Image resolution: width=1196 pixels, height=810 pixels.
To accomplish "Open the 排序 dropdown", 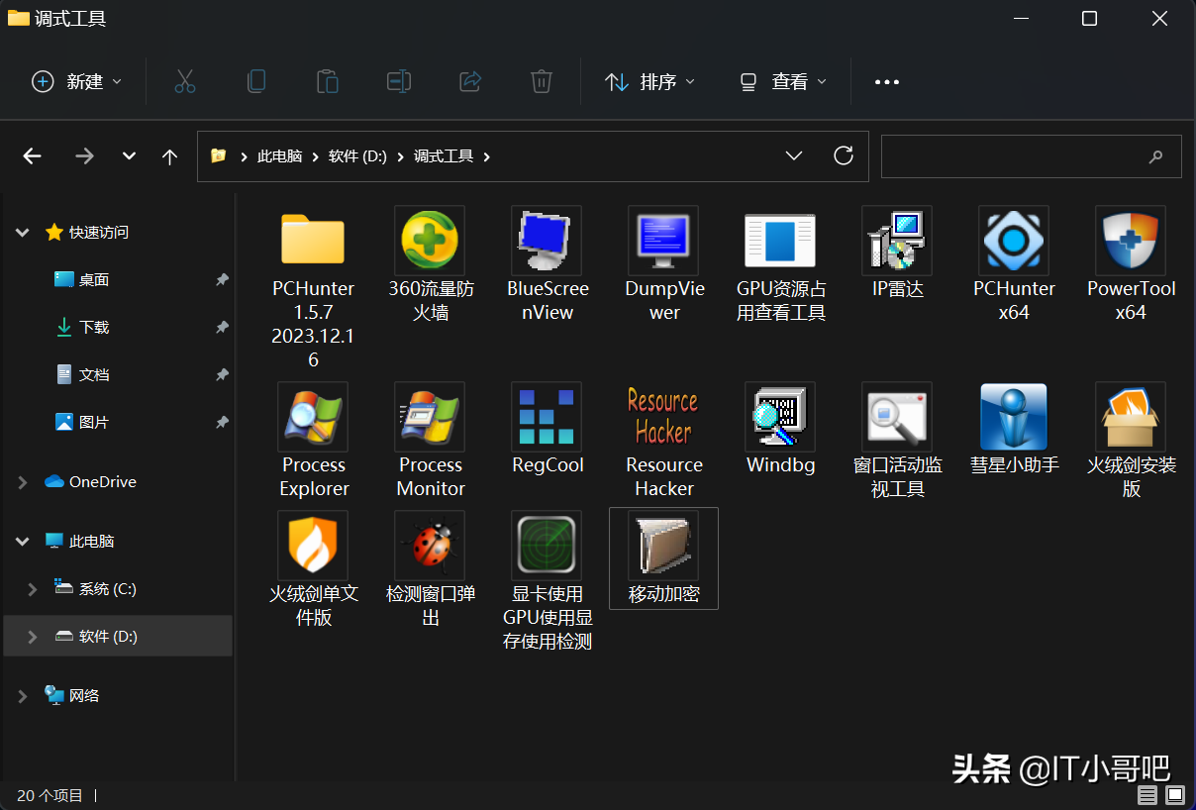I will (x=649, y=81).
